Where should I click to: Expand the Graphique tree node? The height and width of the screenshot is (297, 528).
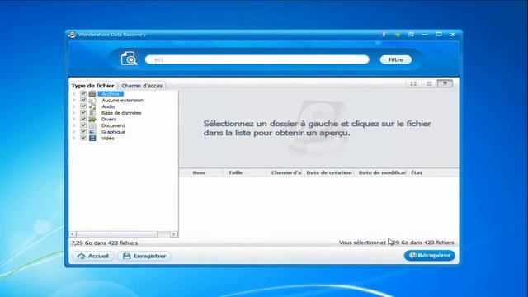coord(74,132)
